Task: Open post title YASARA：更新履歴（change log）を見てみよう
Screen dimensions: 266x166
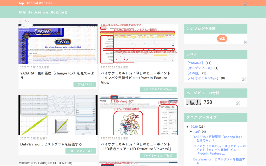Action: pyautogui.click(x=57, y=75)
